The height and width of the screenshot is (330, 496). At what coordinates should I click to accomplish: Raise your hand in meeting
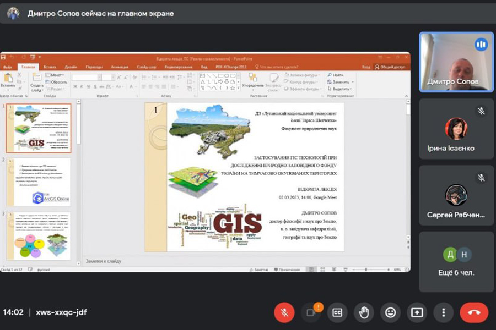(364, 312)
